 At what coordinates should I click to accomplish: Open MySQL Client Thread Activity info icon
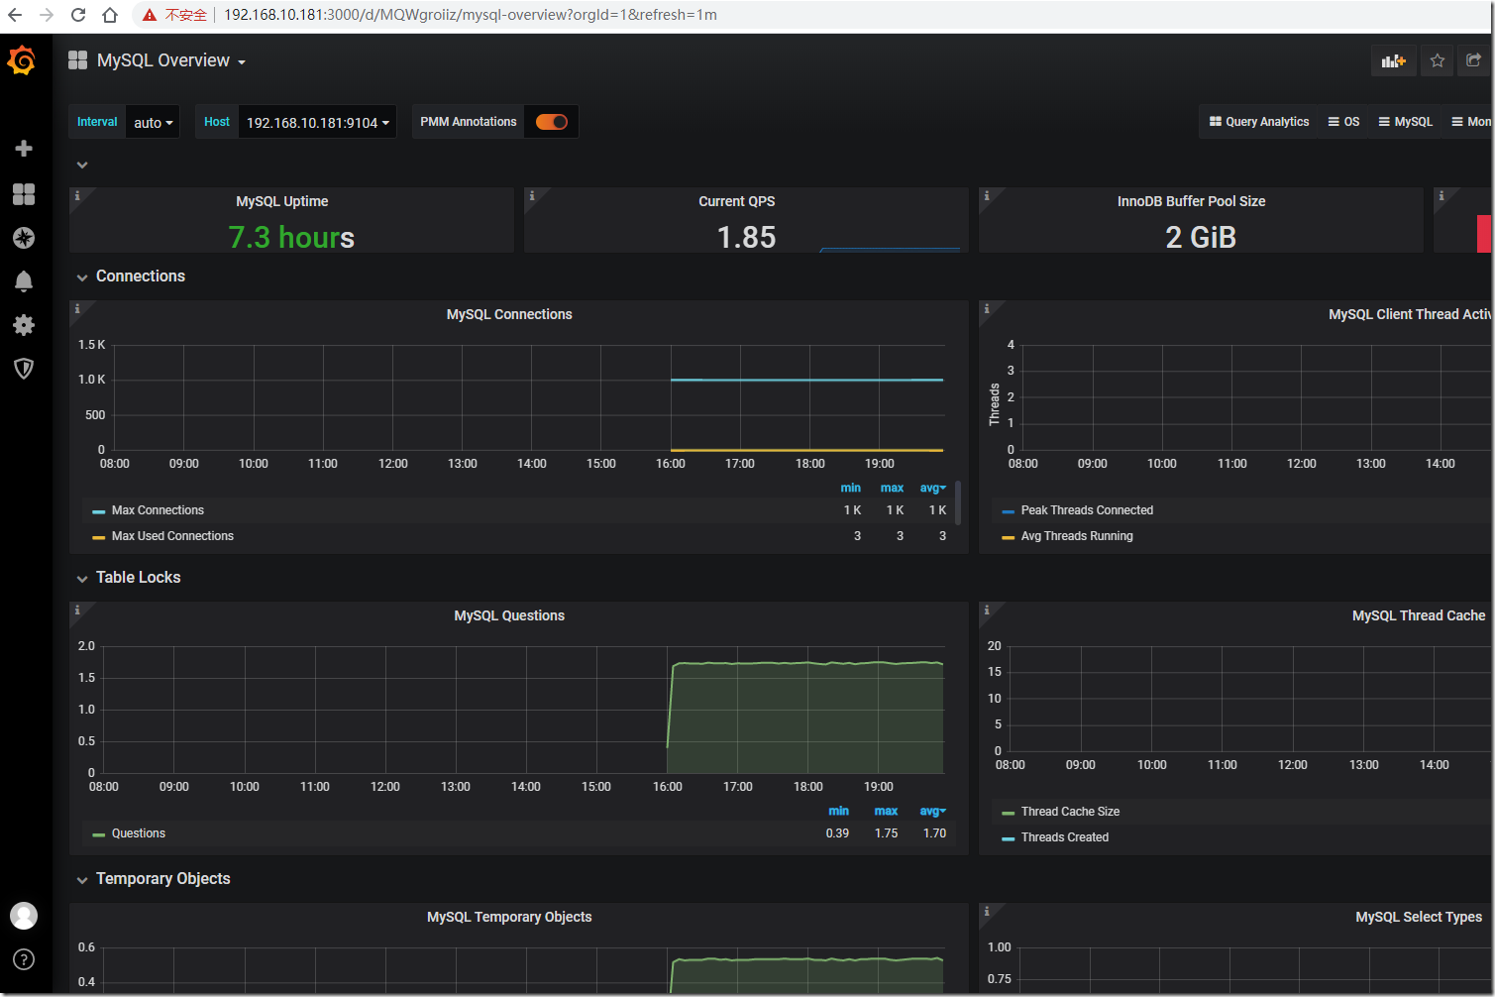point(986,308)
